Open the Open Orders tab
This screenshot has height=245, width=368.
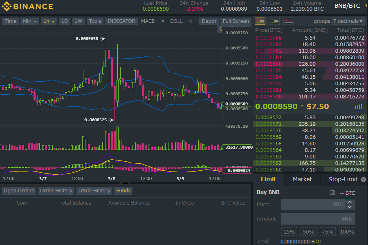pyautogui.click(x=19, y=191)
